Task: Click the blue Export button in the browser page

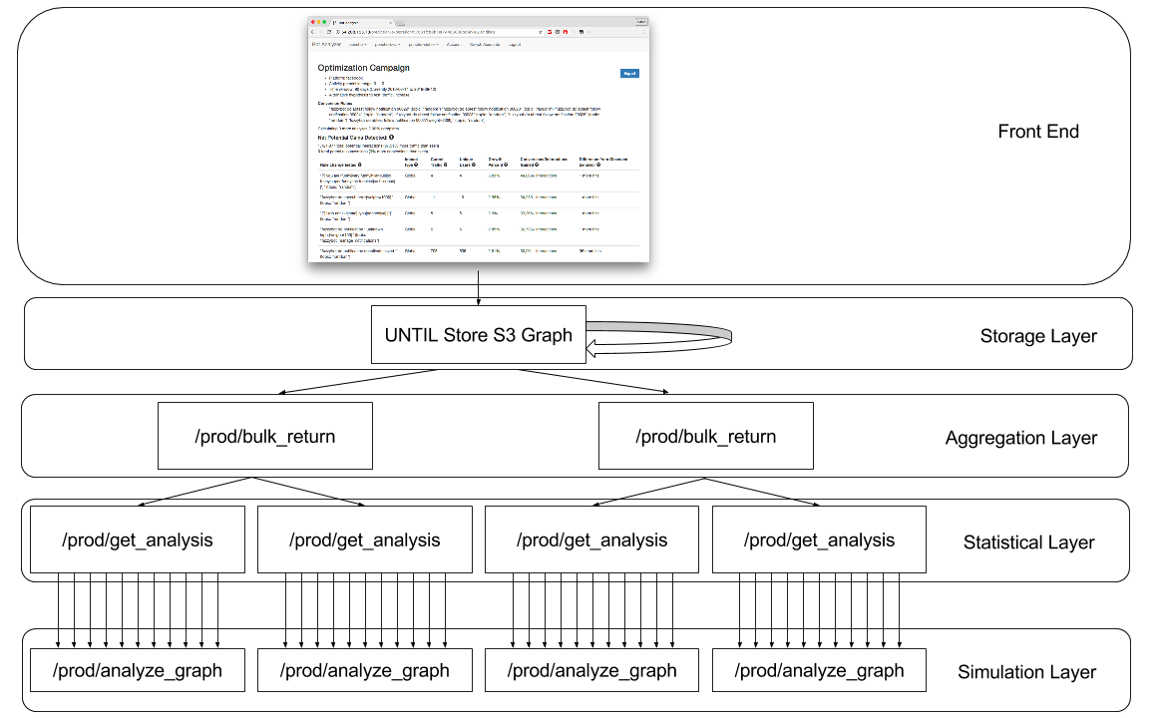Action: click(x=629, y=74)
